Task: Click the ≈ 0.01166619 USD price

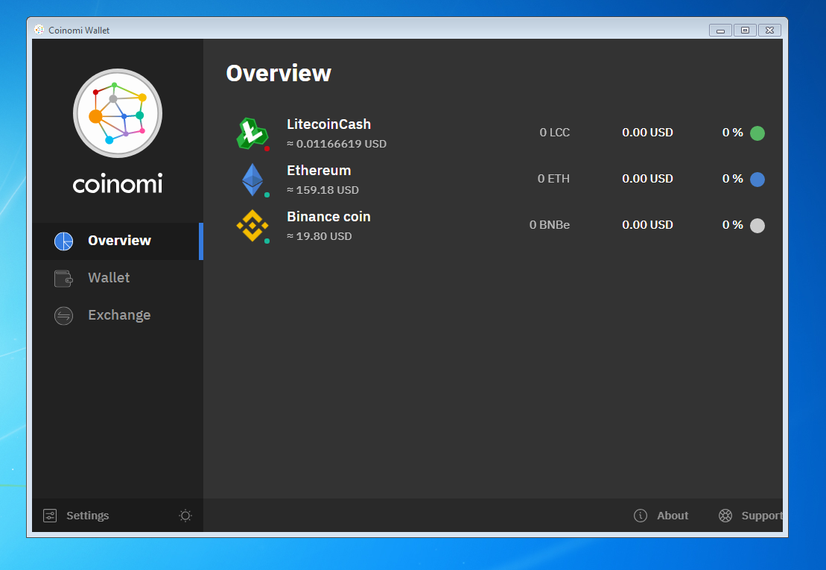Action: pos(337,144)
